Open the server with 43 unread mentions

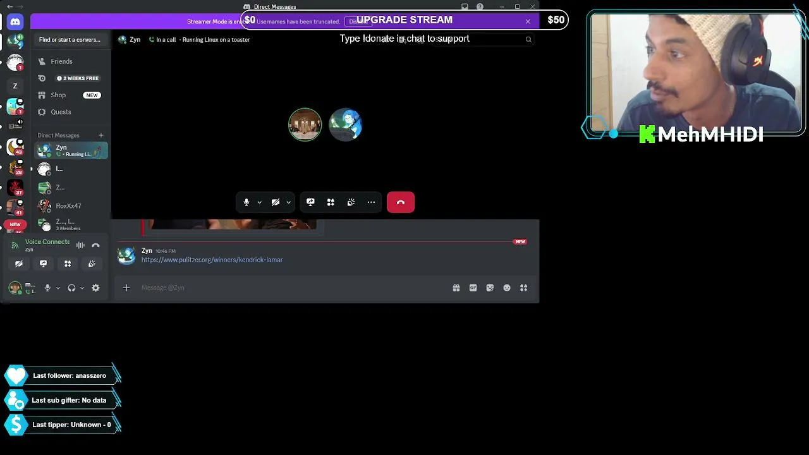15,148
